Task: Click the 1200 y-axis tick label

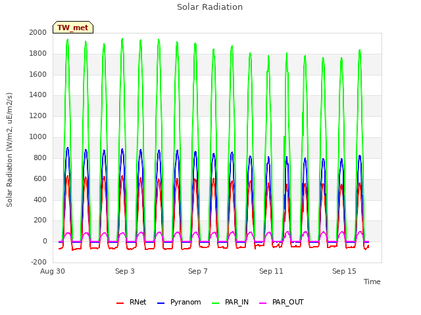Action: pyautogui.click(x=38, y=116)
